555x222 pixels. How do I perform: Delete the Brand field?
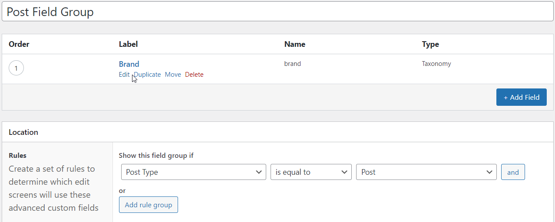(x=194, y=75)
